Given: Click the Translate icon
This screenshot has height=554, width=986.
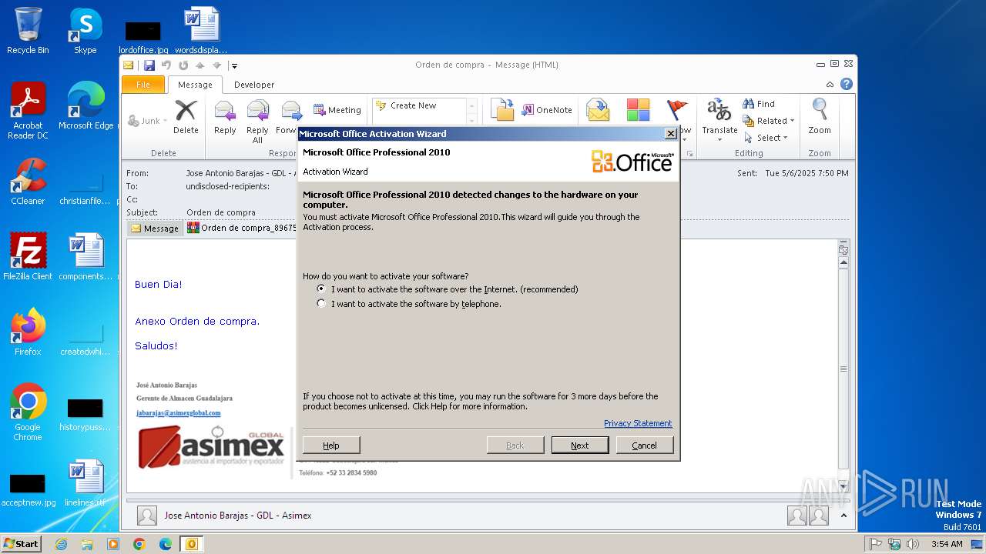Looking at the screenshot, I should click(719, 110).
